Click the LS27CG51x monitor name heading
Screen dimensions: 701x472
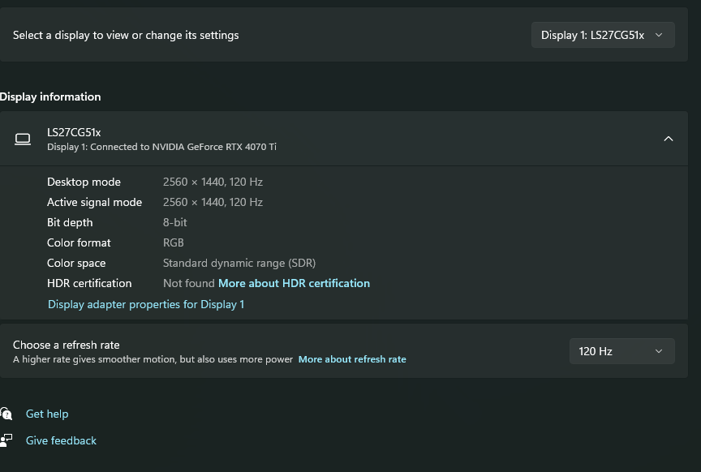pyautogui.click(x=74, y=132)
